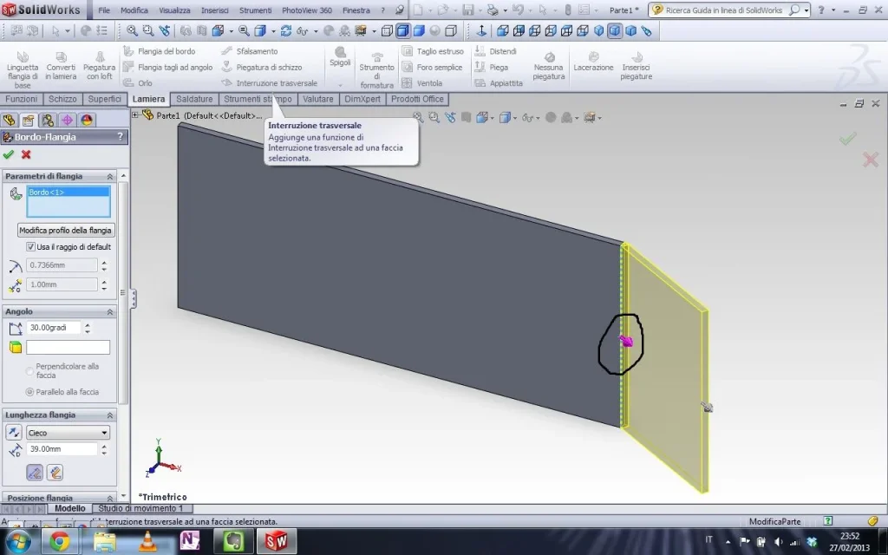888x555 pixels.
Task: Select Perpendicolare alla faccia radio option
Action: tap(31, 370)
